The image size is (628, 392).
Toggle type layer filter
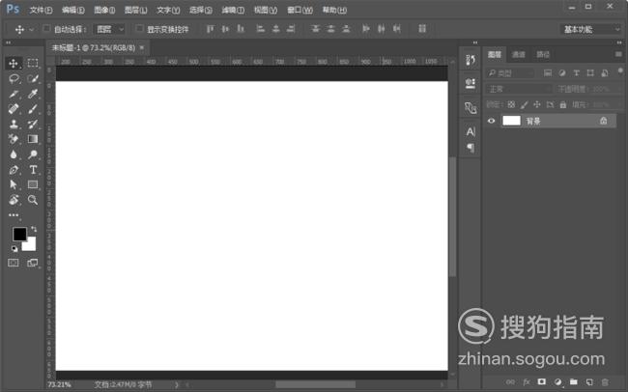[x=576, y=72]
